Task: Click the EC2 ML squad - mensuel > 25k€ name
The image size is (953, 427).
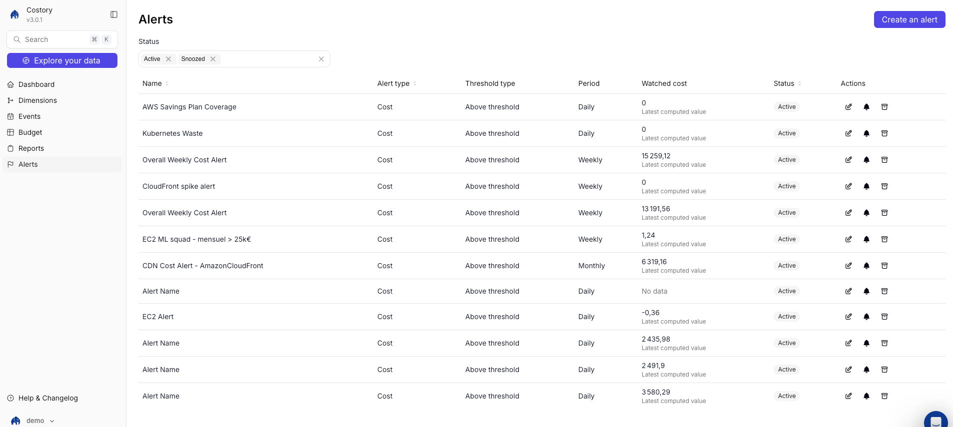Action: (x=196, y=239)
